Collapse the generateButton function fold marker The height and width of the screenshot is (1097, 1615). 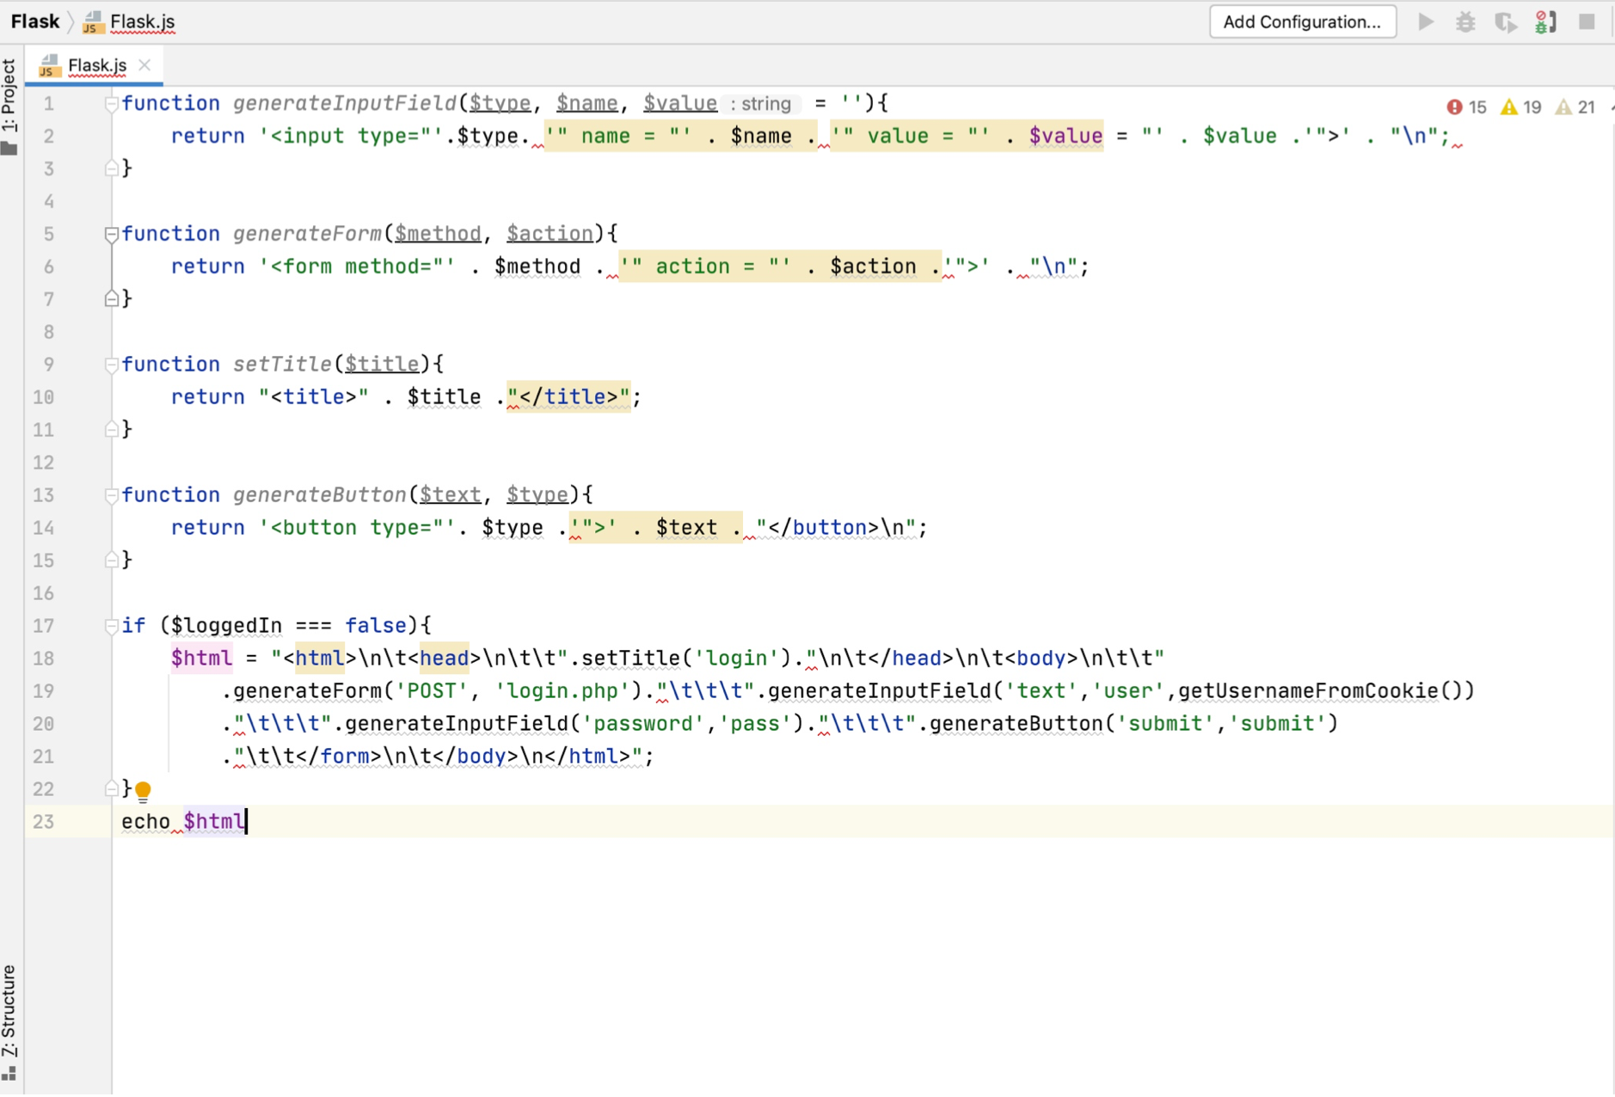[111, 495]
